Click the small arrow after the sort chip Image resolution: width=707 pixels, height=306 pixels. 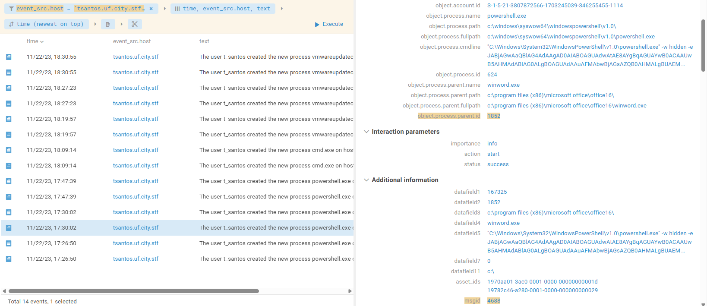tap(95, 24)
